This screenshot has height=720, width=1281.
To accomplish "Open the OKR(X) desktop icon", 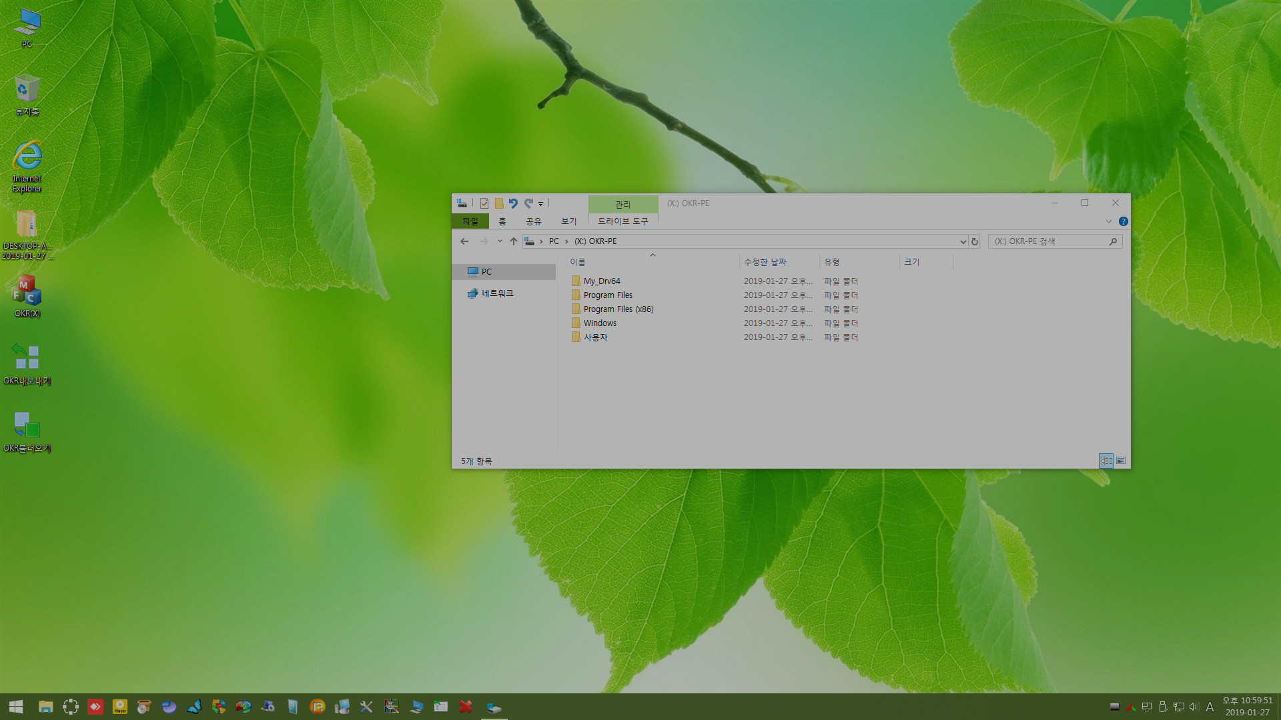I will pos(27,296).
